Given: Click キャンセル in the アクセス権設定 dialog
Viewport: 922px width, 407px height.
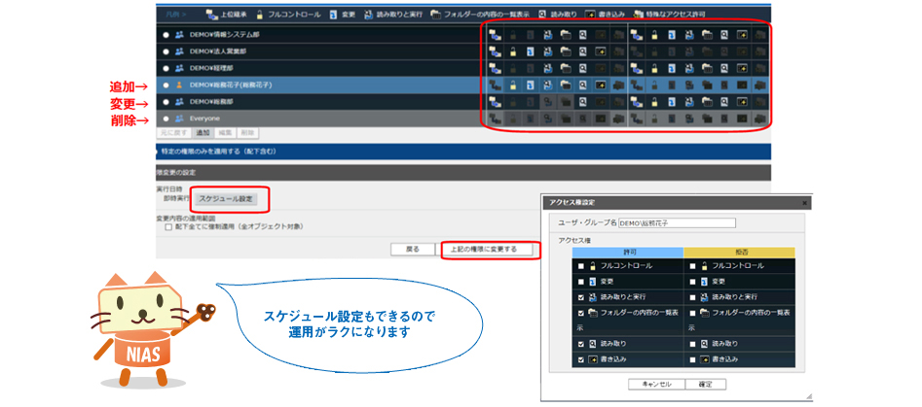Looking at the screenshot, I should pyautogui.click(x=657, y=385).
